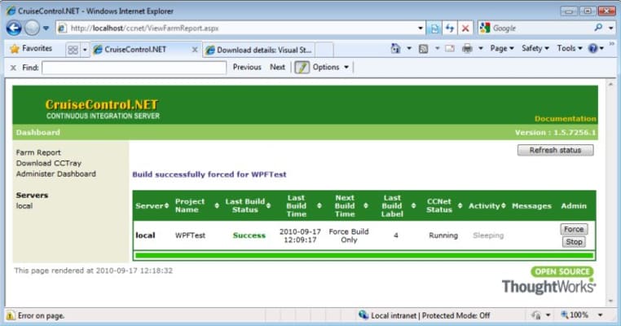621x326 pixels.
Task: Click the find highlighter pencil icon
Action: tap(302, 67)
